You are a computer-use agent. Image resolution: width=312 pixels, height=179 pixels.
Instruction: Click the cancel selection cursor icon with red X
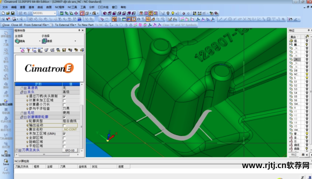8,19
